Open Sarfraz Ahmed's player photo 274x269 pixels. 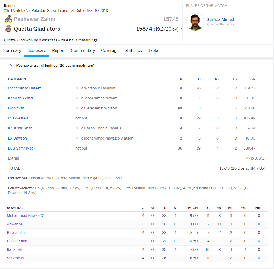195,22
